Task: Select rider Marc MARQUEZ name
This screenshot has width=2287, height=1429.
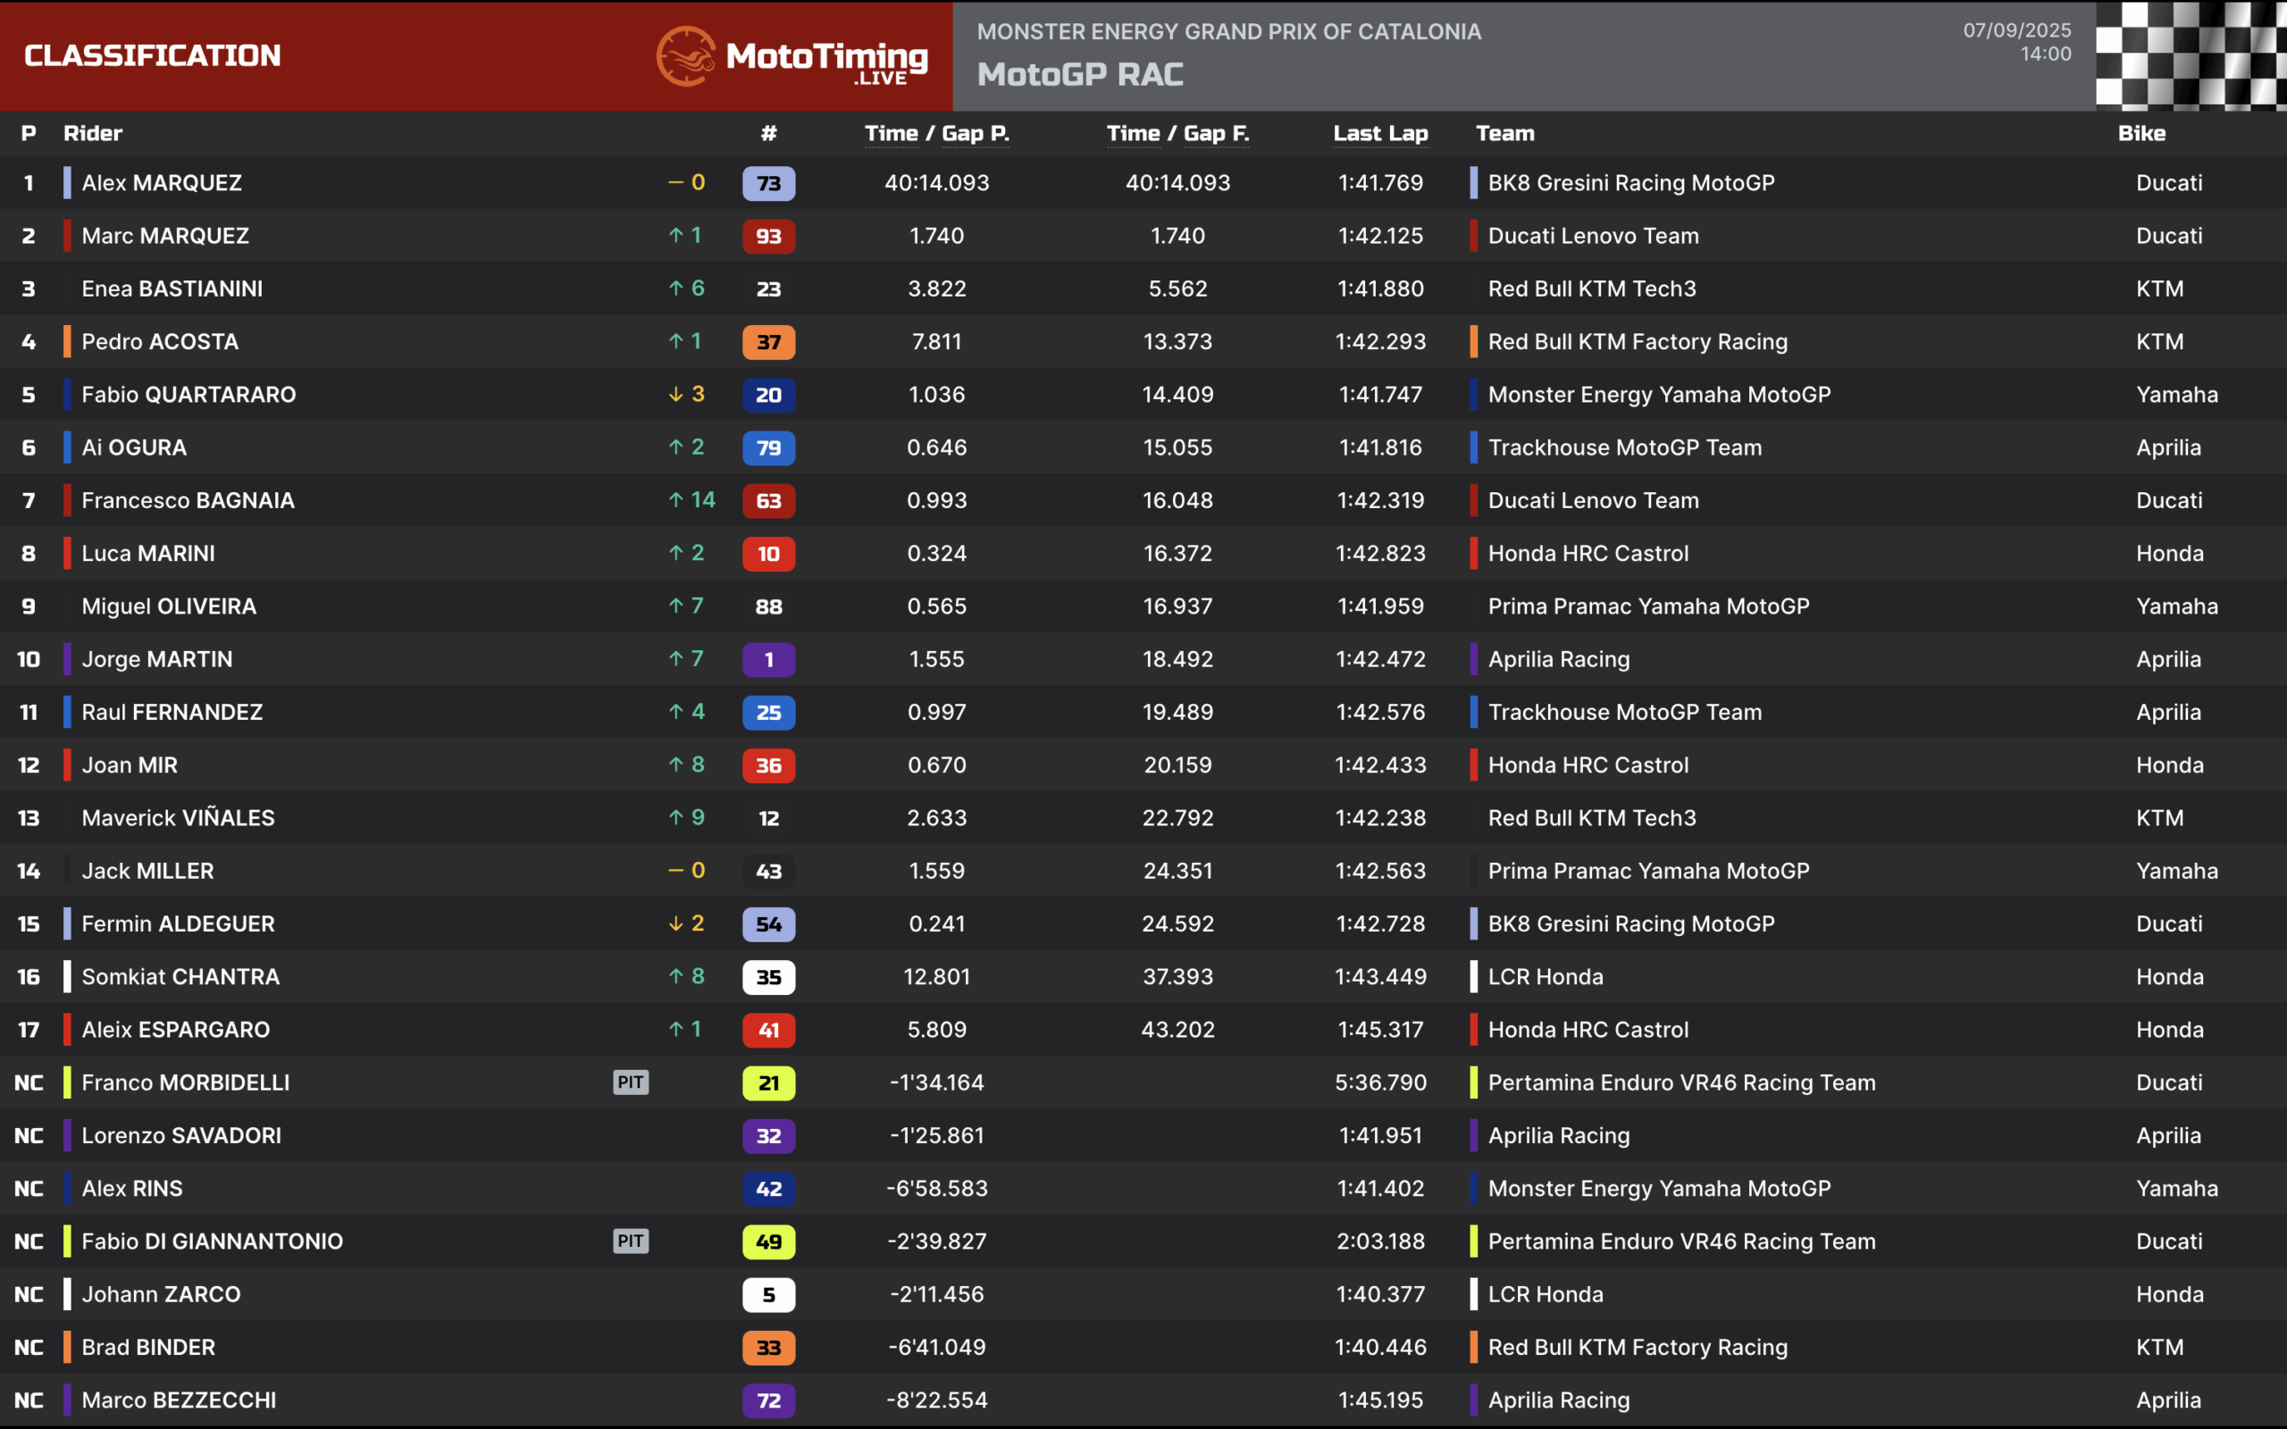Action: click(x=165, y=235)
